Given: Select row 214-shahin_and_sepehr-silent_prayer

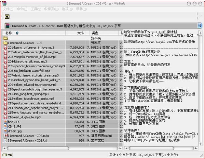Looking at the screenshot, I should (63, 108).
